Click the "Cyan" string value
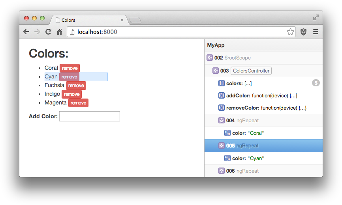 click(256, 158)
